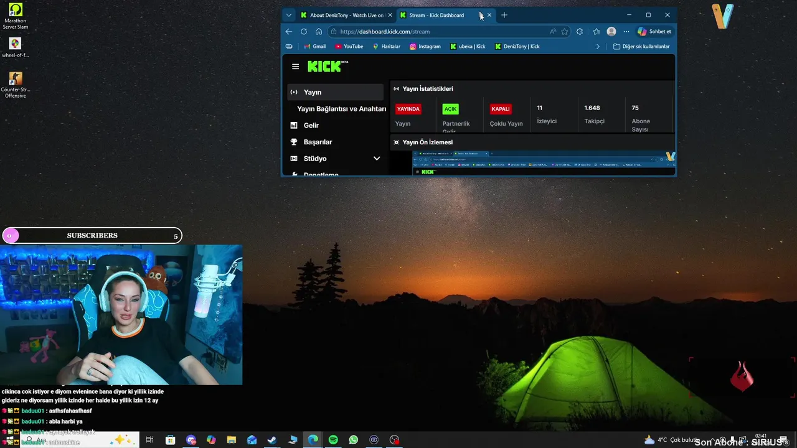Image resolution: width=797 pixels, height=448 pixels.
Task: Show more bookmarks chevron
Action: pos(598,47)
